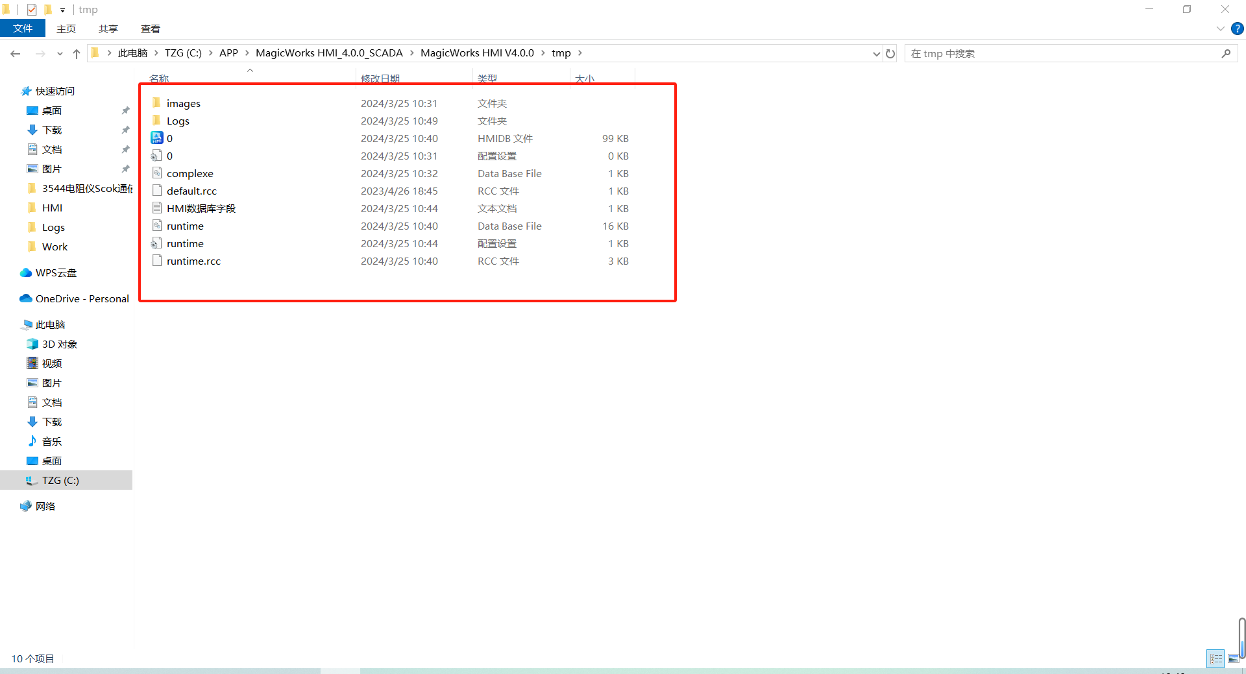Open pinned 下载 under quick access
1246x674 pixels.
(x=51, y=130)
